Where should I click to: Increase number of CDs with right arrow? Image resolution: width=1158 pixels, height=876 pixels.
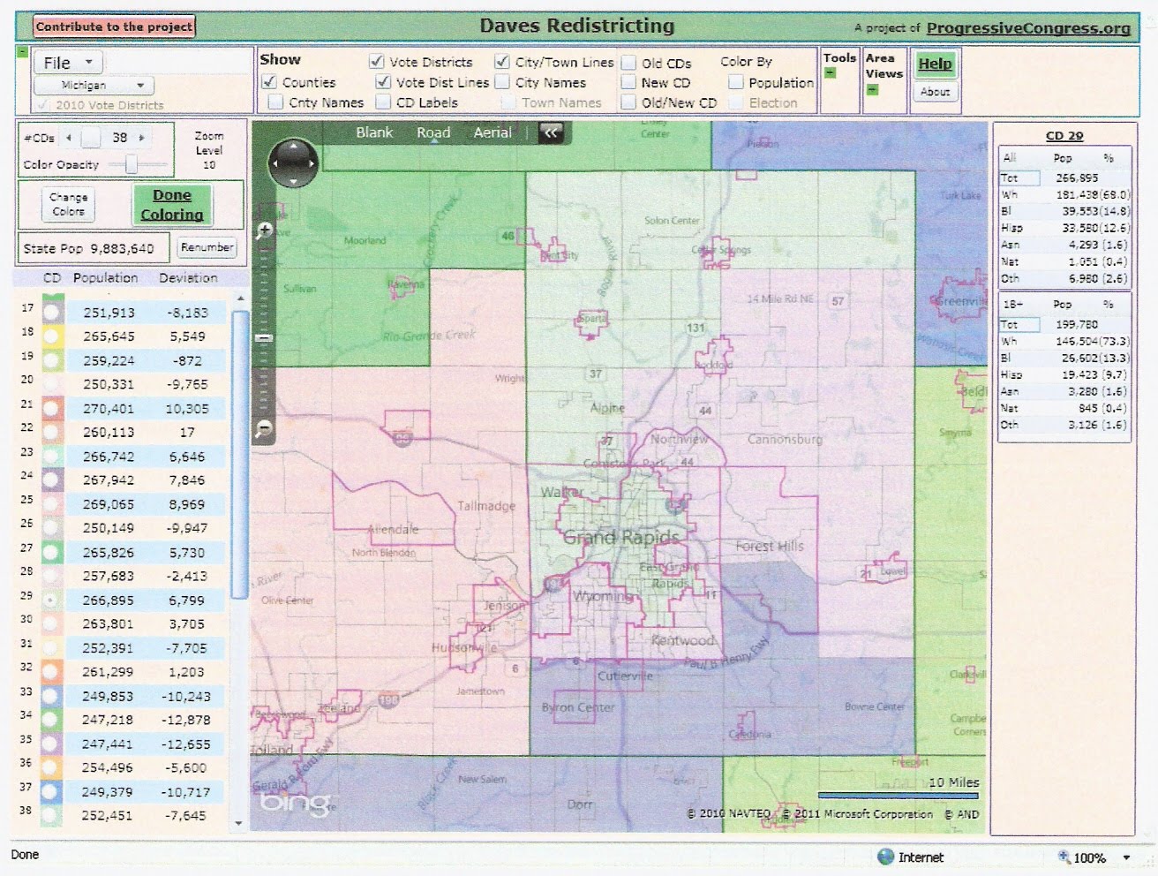[141, 138]
